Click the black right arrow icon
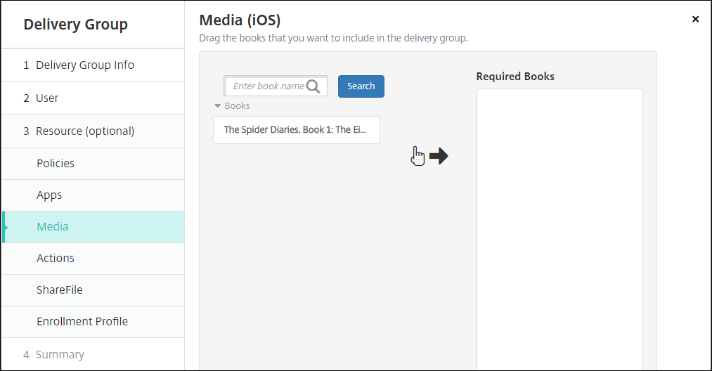 pyautogui.click(x=439, y=156)
